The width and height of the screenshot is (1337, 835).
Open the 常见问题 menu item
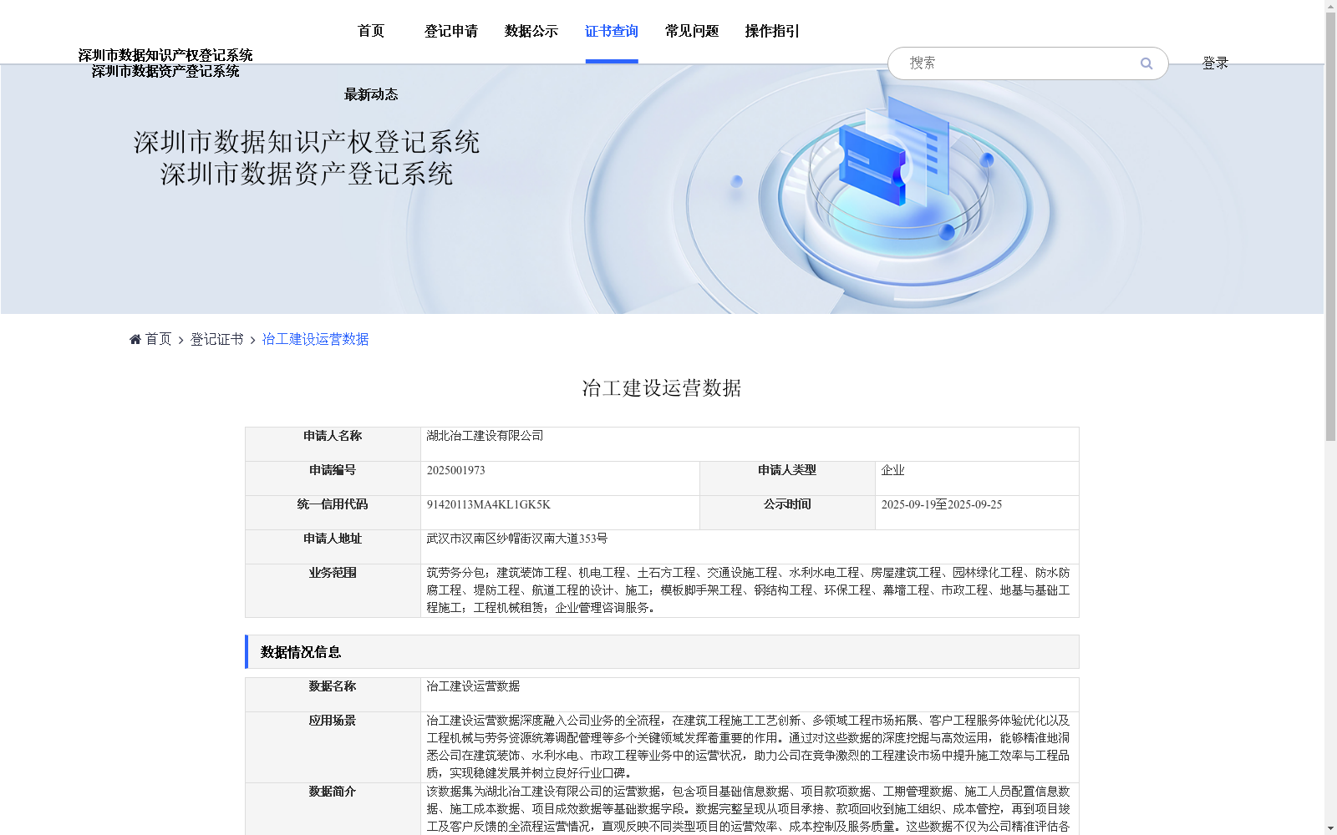[692, 31]
